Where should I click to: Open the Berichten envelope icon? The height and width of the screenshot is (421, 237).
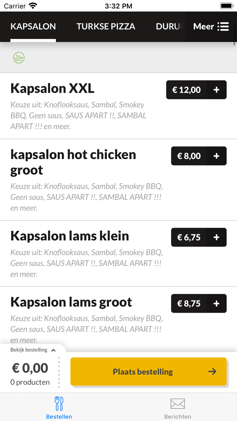coord(177,403)
